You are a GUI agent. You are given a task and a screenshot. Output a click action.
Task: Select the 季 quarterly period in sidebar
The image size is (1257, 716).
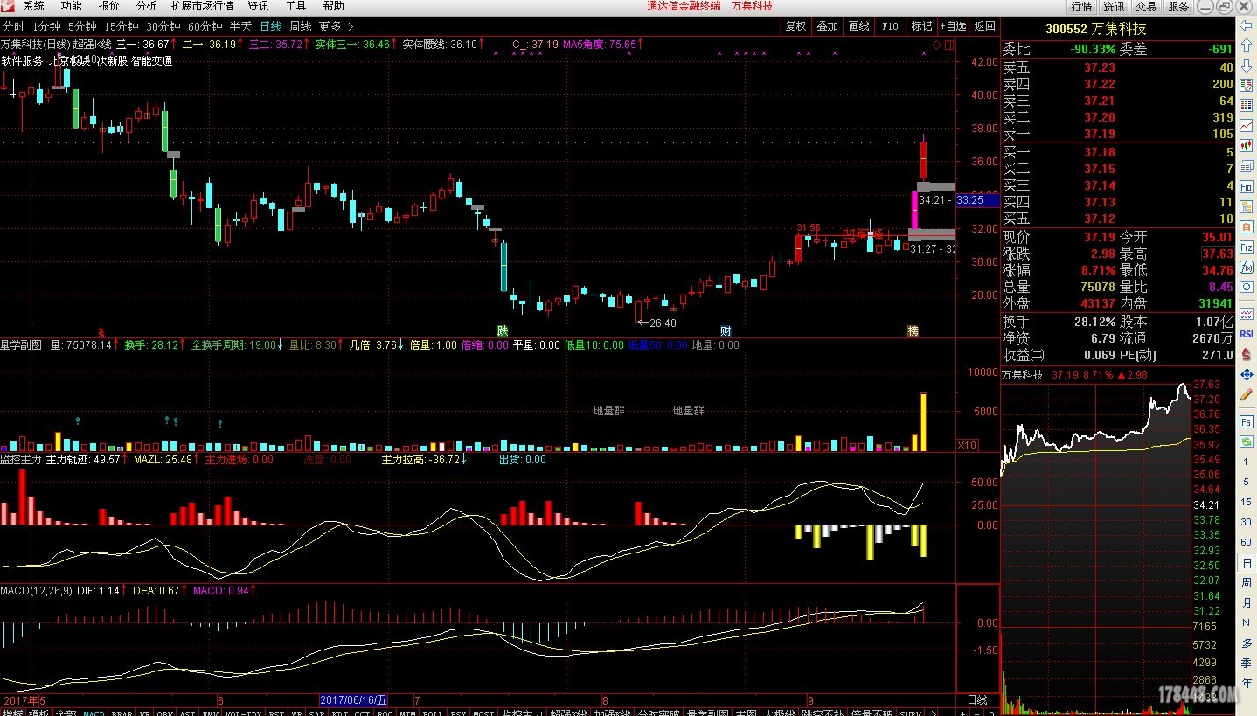coord(1246,662)
